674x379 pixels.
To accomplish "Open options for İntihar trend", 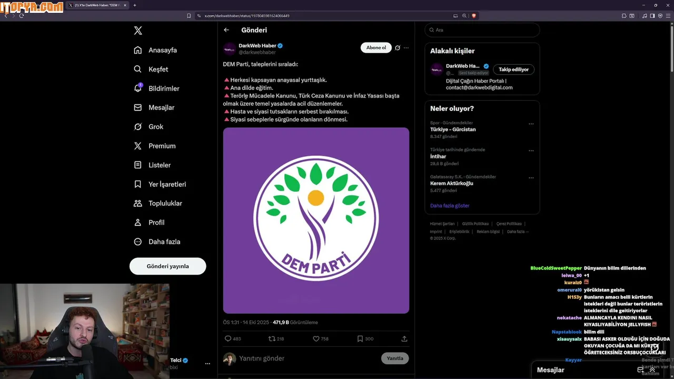I will (x=531, y=151).
